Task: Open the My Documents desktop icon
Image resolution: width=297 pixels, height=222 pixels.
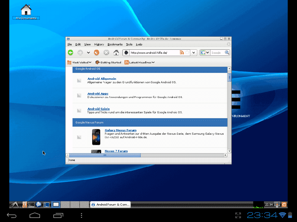Action: 26,12
